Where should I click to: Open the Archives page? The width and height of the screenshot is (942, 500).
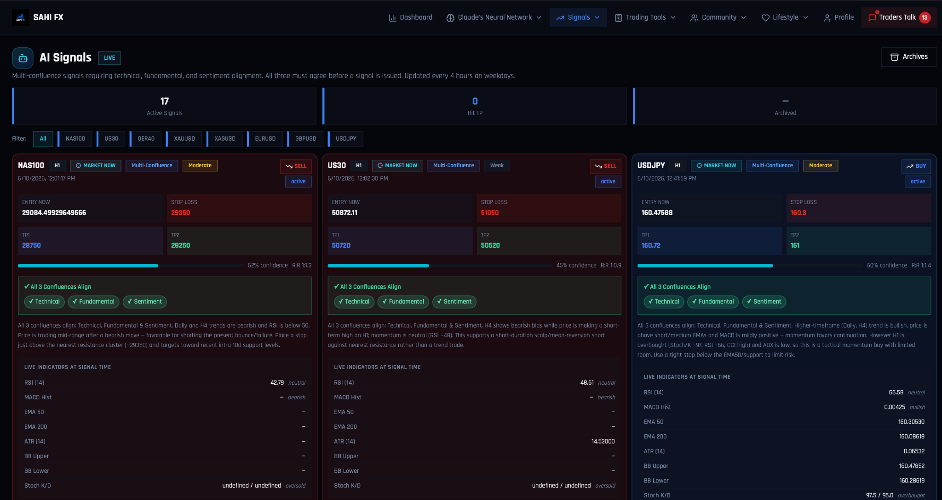click(x=909, y=57)
